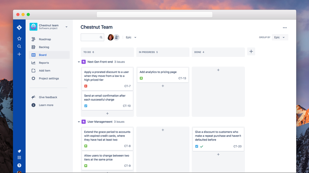
Task: Click the red bug icon on CT-7
Action: click(86, 86)
